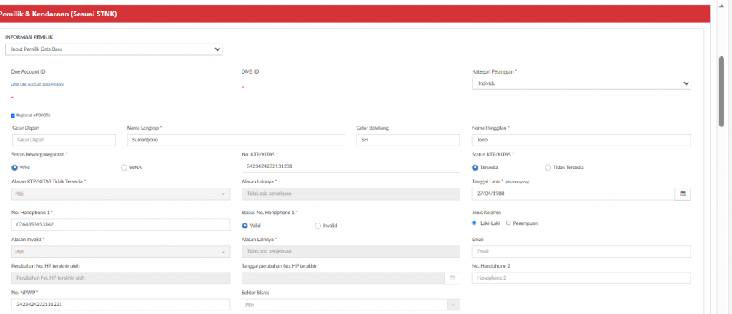Viewport: 732px width, 314px height.
Task: Open the Sektor Bisnis dropdown
Action: click(x=350, y=305)
